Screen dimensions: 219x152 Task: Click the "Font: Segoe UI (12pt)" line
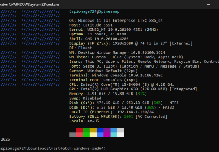pyautogui.click(x=134, y=66)
